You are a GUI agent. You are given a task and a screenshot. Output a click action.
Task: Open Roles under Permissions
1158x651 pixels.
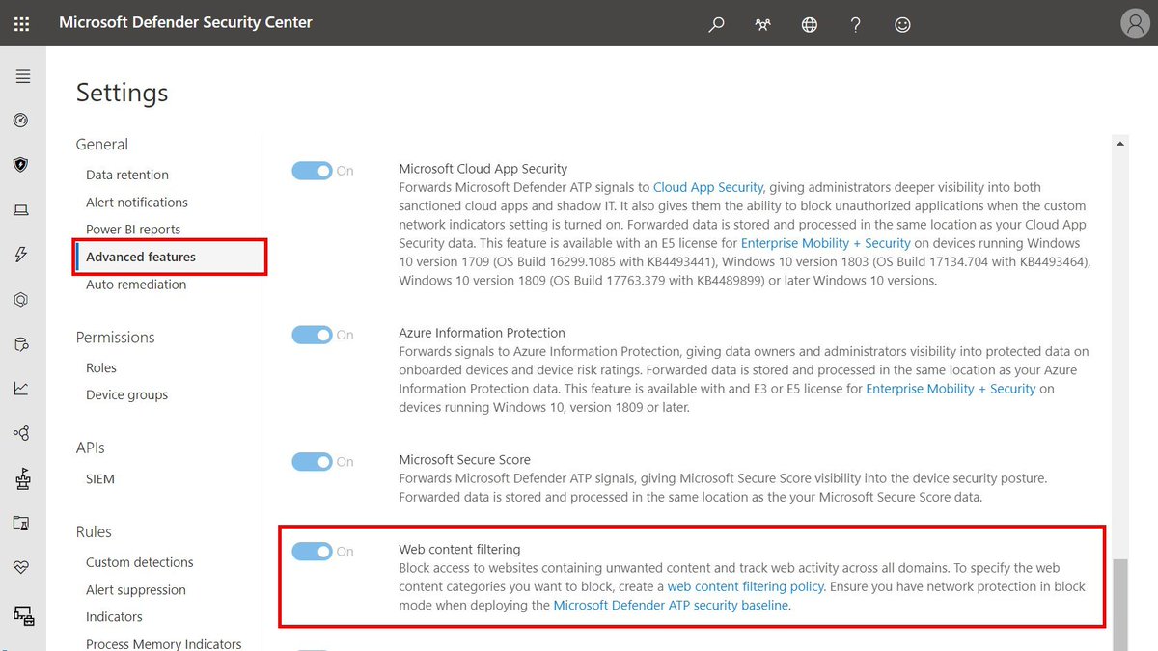point(101,367)
